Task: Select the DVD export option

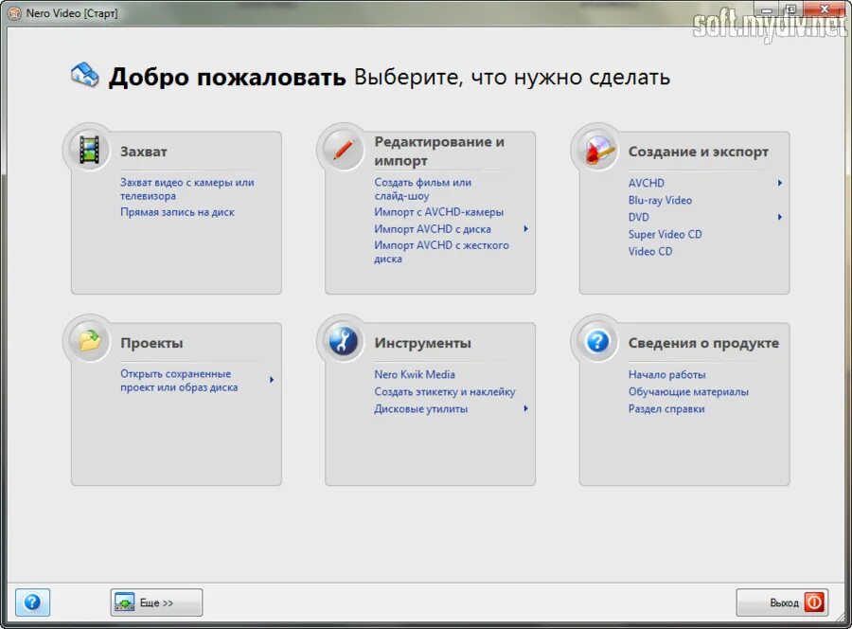Action: tap(638, 218)
